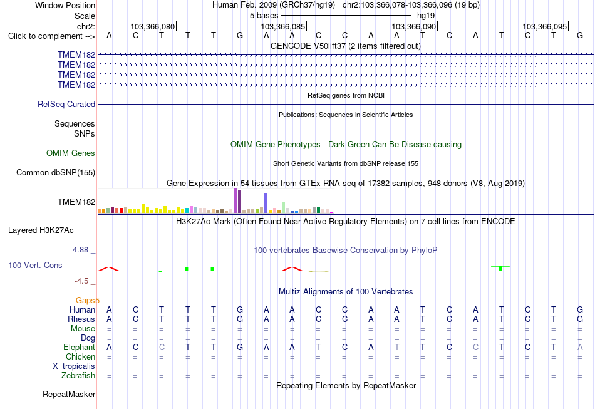The height and width of the screenshot is (409, 595).
Task: Open 'Publications: Sequences in Scientific Articles' title
Action: point(346,115)
